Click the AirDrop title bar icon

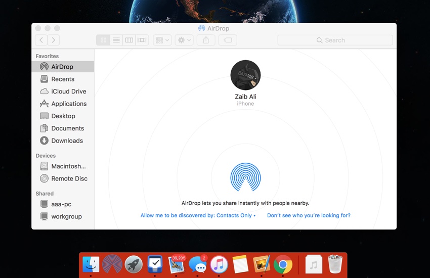click(201, 28)
